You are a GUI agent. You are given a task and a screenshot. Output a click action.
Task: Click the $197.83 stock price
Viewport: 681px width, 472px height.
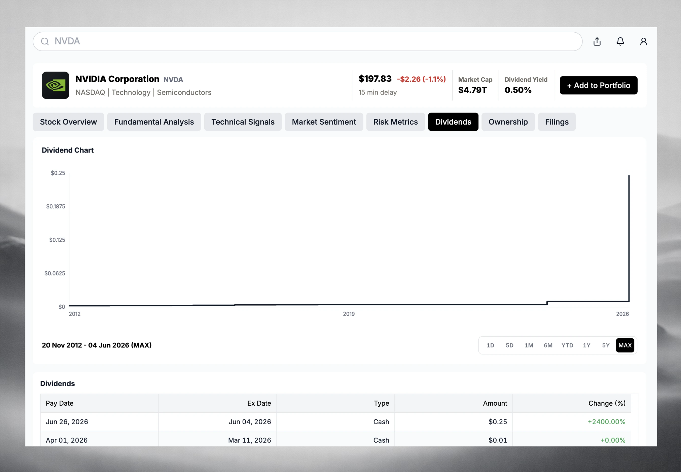375,79
